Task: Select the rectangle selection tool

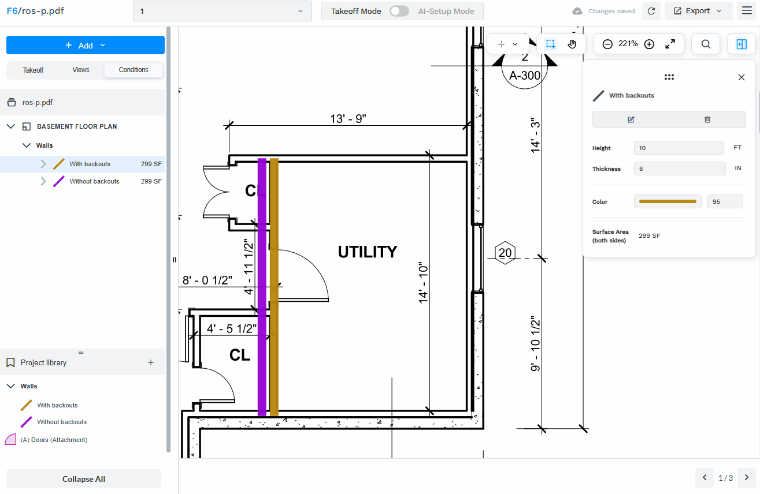Action: tap(551, 44)
